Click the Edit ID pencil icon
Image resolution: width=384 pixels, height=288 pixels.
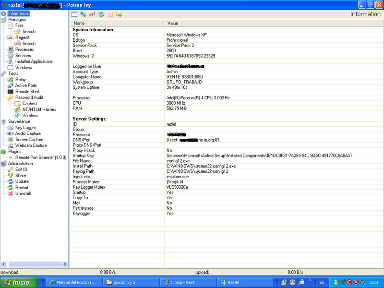[10, 169]
